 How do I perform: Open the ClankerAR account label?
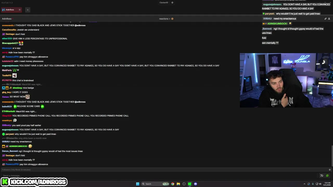(164, 3)
